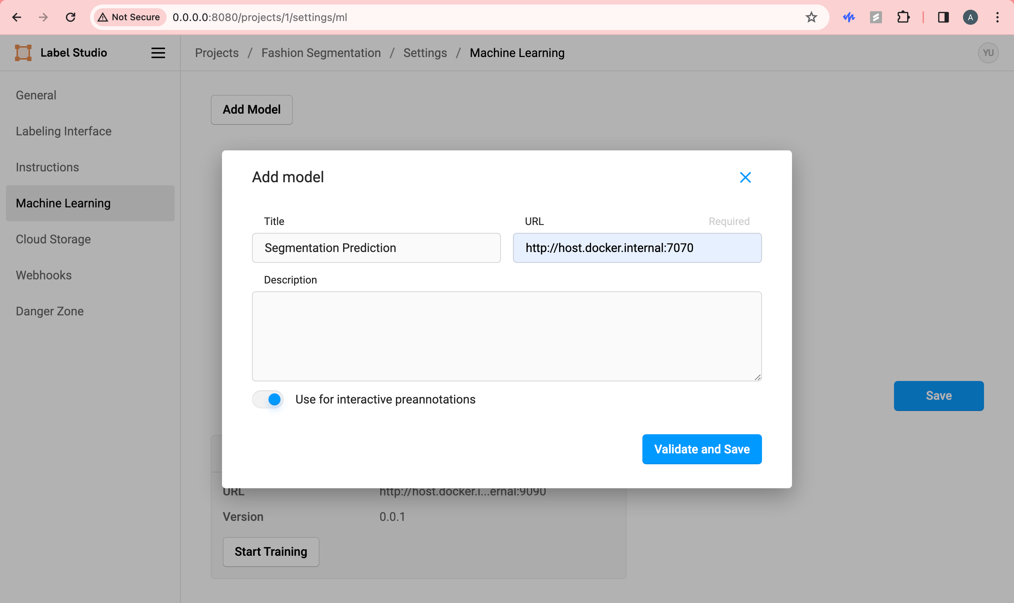Click the URL input field
Viewport: 1014px width, 603px height.
637,248
